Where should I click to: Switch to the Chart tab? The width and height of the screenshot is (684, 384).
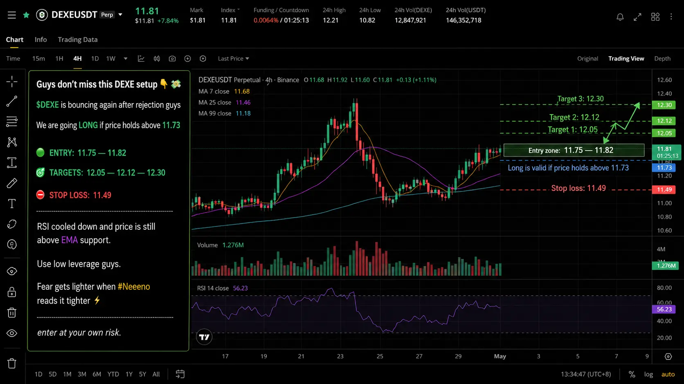[x=15, y=40]
